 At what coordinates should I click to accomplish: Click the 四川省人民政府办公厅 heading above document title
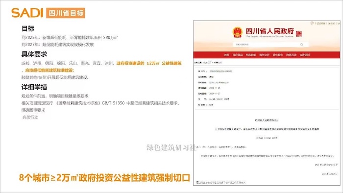tap(267, 120)
